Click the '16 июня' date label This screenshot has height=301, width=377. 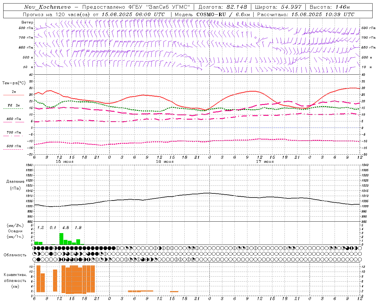[x=165, y=162]
